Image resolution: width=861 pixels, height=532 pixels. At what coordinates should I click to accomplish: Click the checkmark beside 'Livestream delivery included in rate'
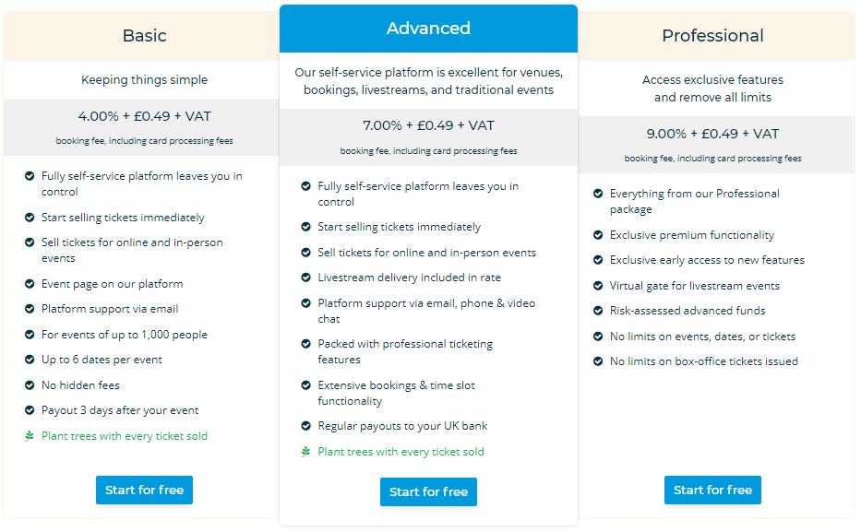305,278
